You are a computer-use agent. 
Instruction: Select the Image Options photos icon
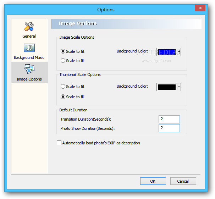(29, 69)
